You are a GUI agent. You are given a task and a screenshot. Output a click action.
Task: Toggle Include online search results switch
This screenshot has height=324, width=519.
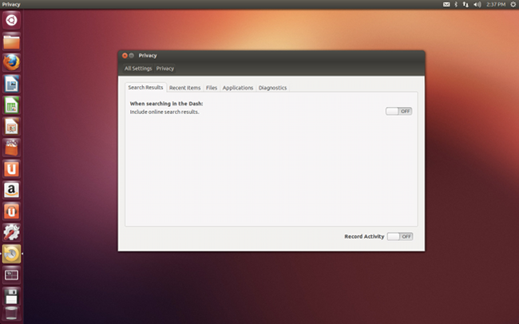tap(399, 111)
